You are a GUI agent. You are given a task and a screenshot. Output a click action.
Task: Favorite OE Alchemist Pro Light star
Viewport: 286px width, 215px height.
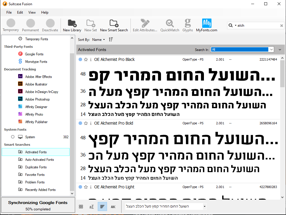tap(86, 187)
